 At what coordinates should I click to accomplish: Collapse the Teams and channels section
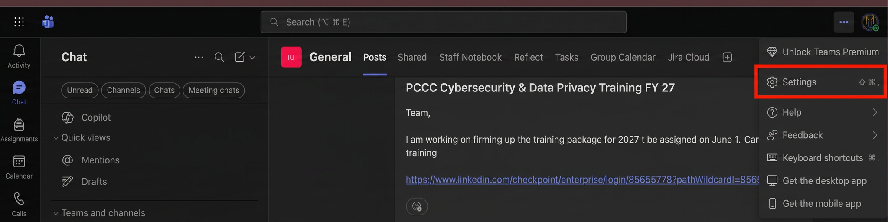point(56,213)
